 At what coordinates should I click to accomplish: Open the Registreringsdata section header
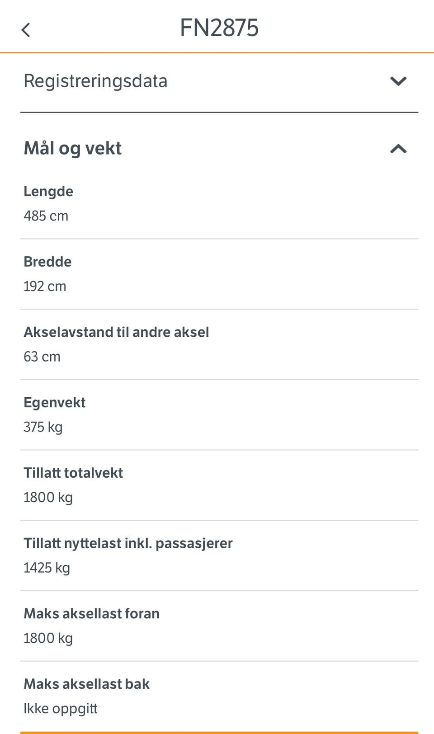pyautogui.click(x=95, y=81)
